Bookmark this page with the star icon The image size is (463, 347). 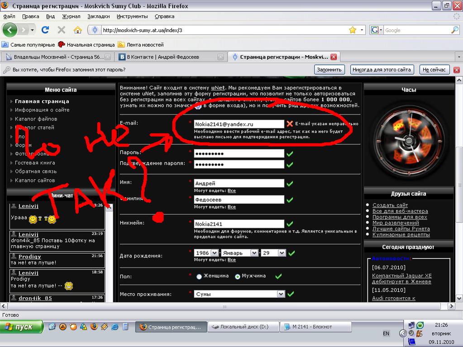click(x=353, y=30)
